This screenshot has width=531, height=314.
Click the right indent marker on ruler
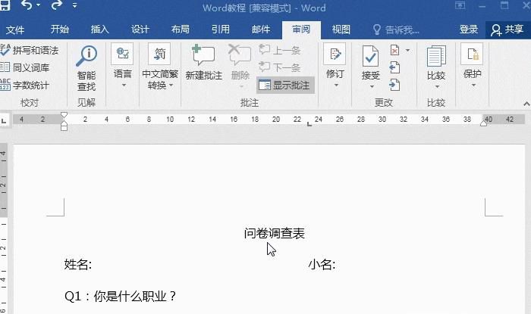(484, 123)
